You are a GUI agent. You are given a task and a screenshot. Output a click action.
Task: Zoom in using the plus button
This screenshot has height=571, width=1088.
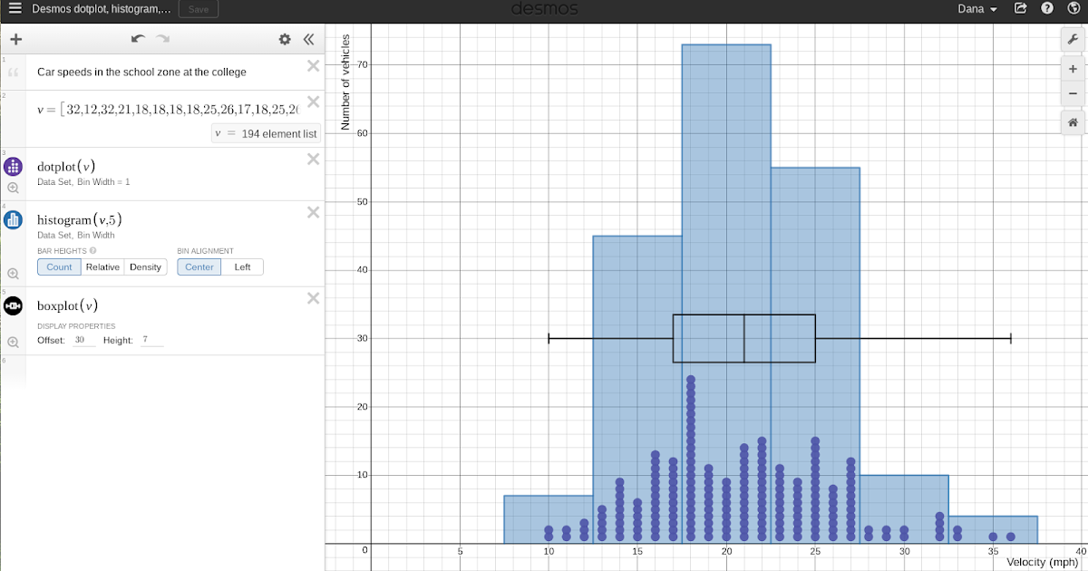pyautogui.click(x=1073, y=68)
